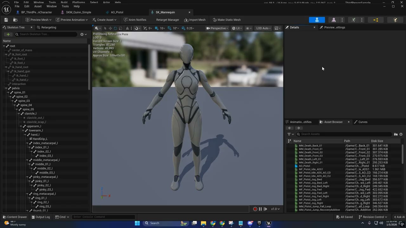
Task: Open the Tools menu
Action: point(65,6)
